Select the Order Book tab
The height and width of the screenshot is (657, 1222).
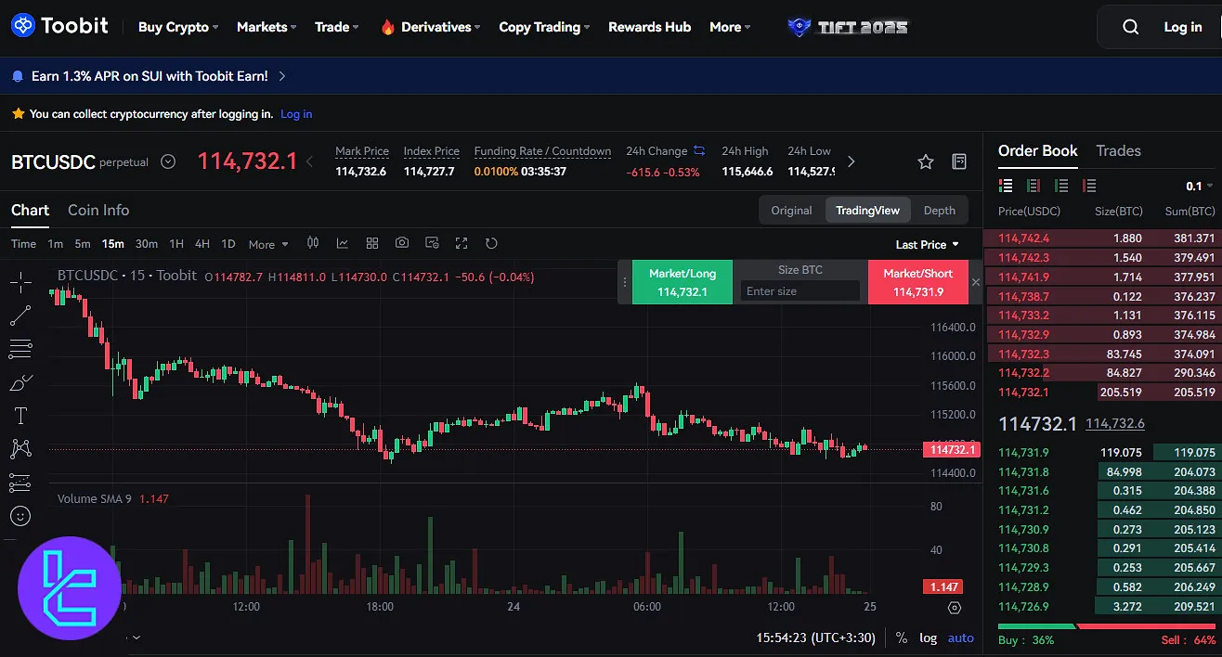click(1038, 150)
